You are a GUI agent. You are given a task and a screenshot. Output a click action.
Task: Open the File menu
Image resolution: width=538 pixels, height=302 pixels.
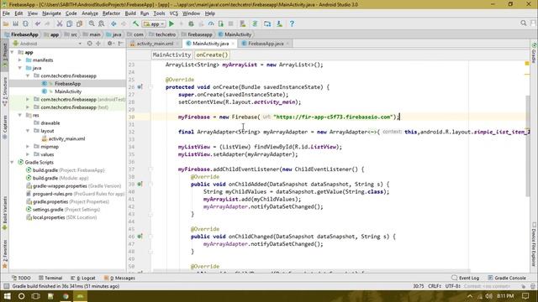click(6, 13)
